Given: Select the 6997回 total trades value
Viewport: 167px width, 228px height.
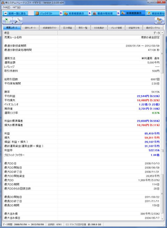Looking at the screenshot, I should (155, 79).
